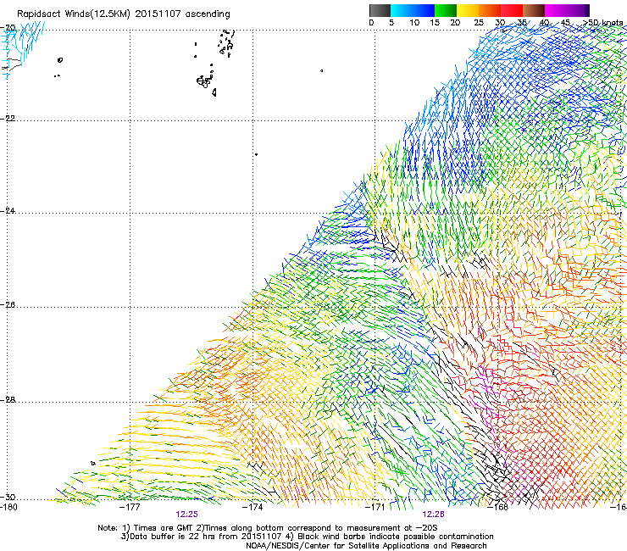This screenshot has height=551, width=627.
Task: Click the '10' legend scale label
Action: (414, 23)
